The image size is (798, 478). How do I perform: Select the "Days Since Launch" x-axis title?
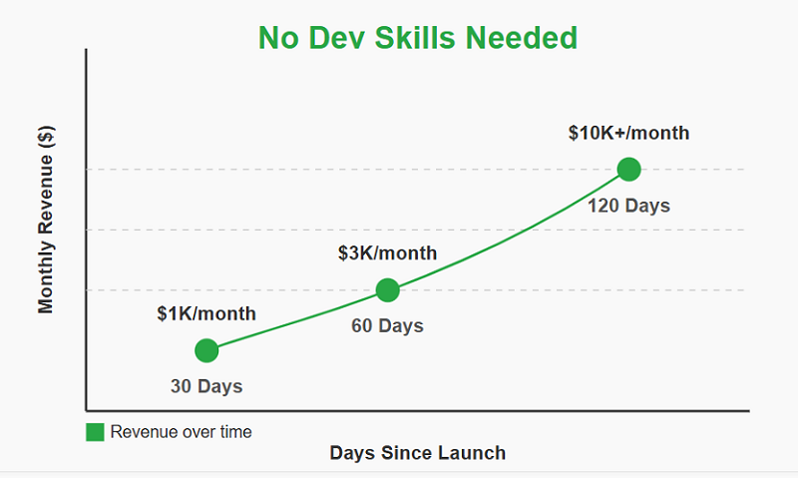[x=417, y=453]
